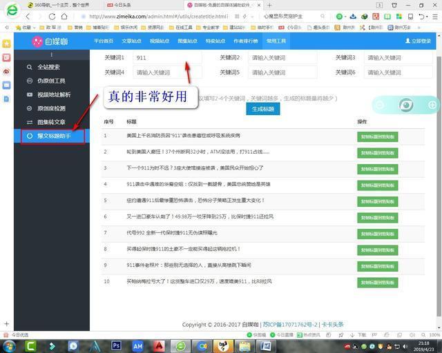Open the 平台首页 navigation tab
The image size is (442, 353).
pyautogui.click(x=104, y=41)
